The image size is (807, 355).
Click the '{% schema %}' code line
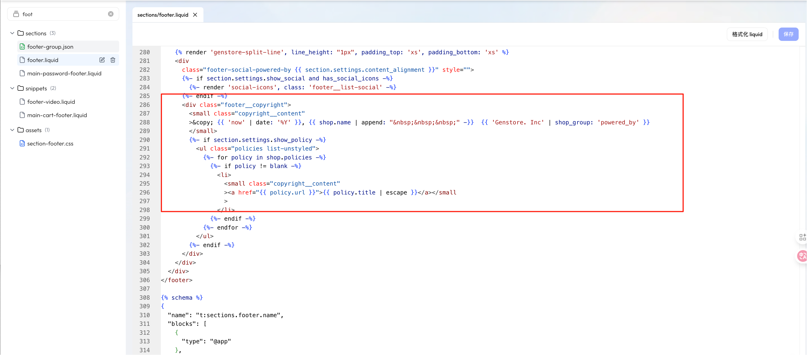[182, 298]
